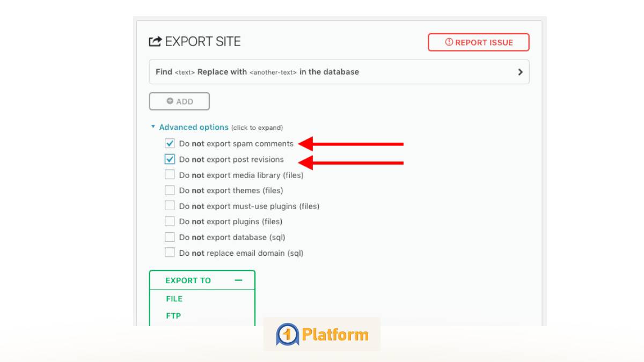
Task: Collapse Advanced options disclosure triangle
Action: coord(153,127)
